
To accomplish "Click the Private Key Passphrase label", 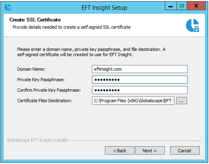I will (41, 80).
